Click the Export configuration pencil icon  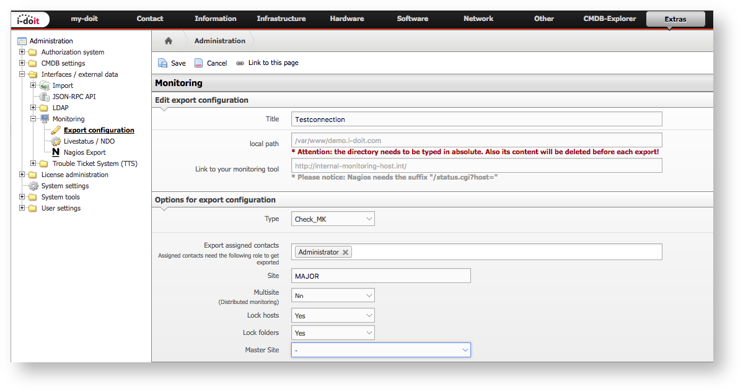pyautogui.click(x=56, y=130)
